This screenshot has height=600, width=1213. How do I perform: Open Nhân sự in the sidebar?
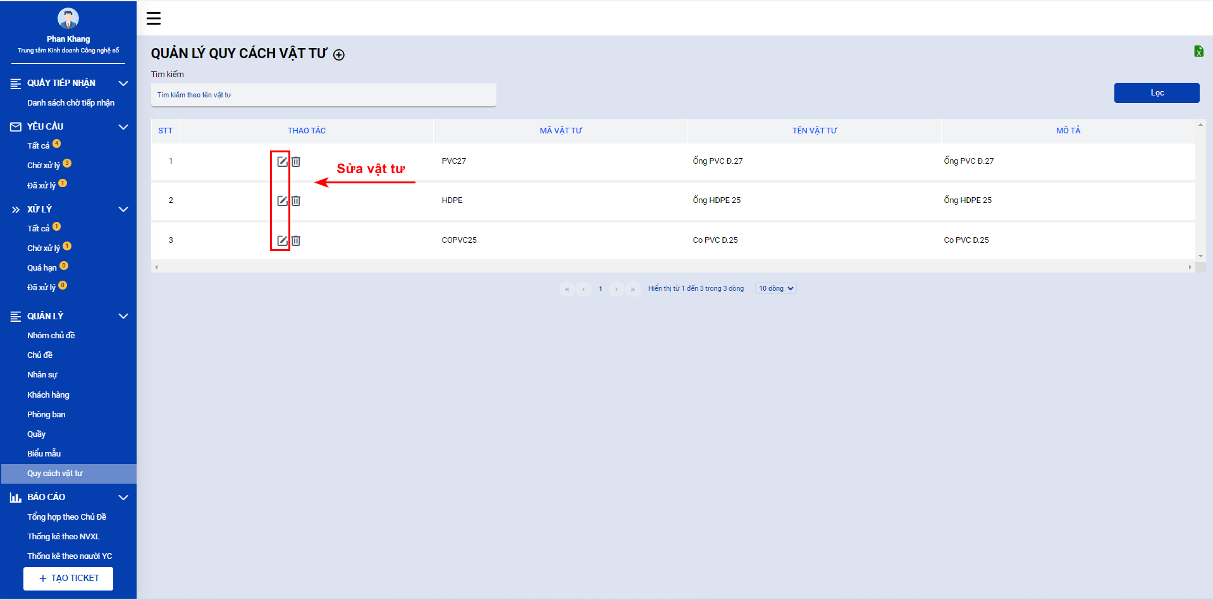click(x=42, y=375)
